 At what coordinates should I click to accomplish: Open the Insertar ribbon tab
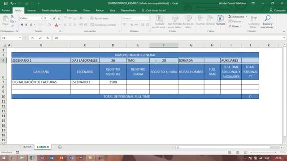(31, 10)
